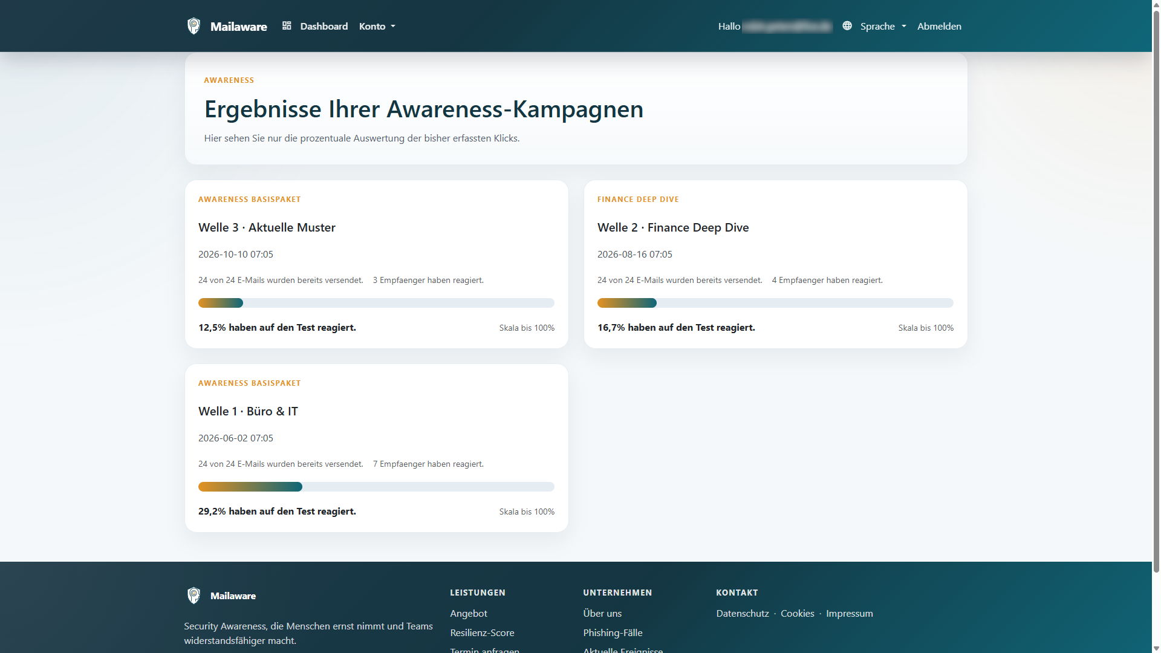The image size is (1161, 653).
Task: Click the Mailaware shield logo in header
Action: point(193,26)
